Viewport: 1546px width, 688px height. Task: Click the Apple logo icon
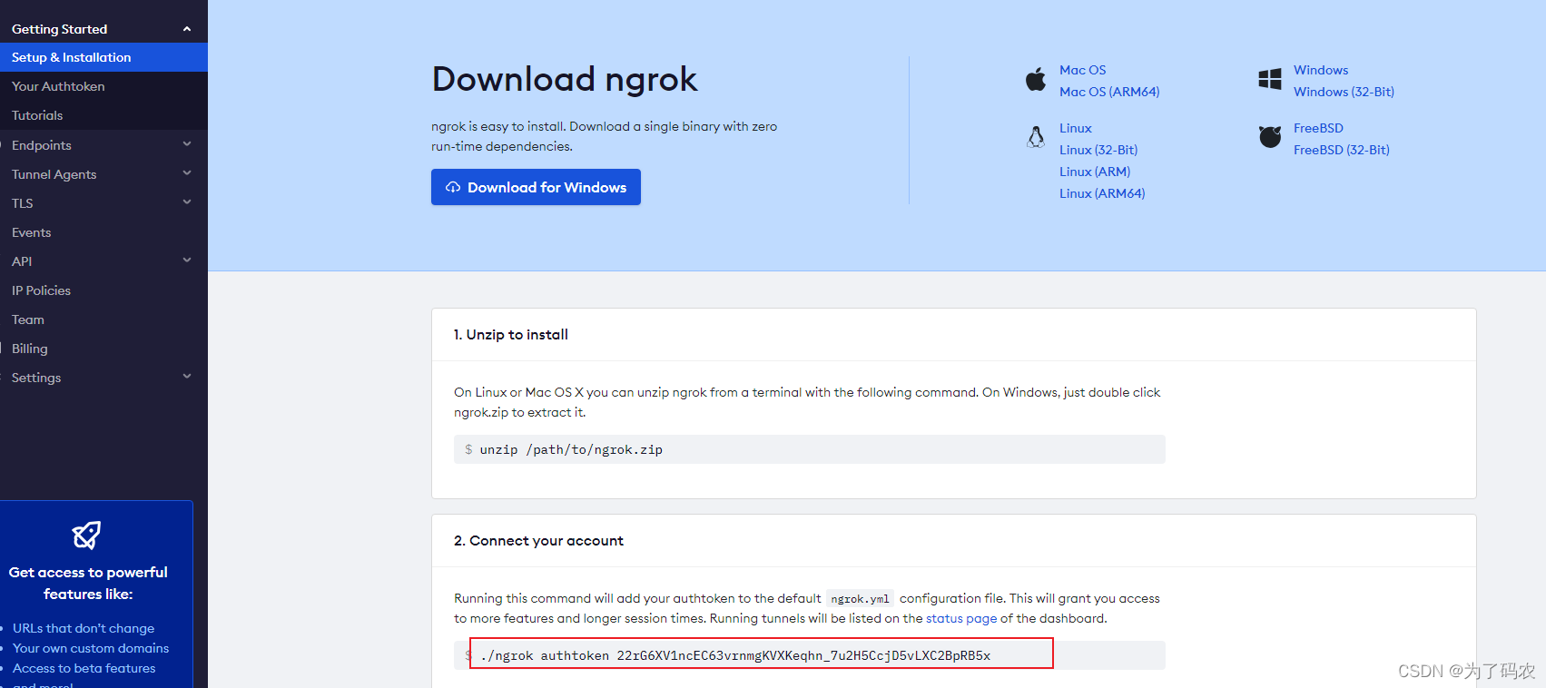point(1036,80)
